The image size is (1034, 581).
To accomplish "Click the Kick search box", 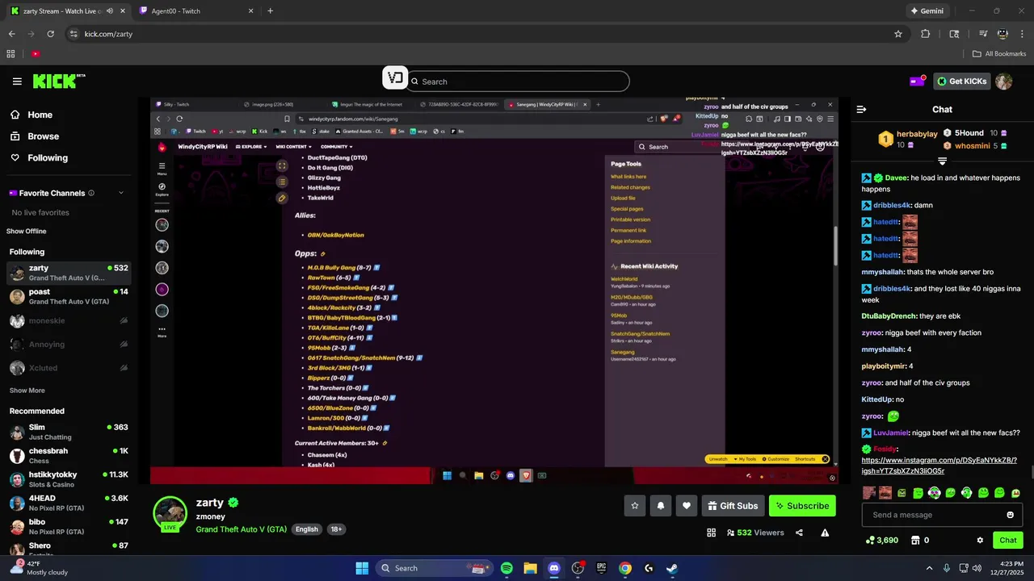I will pyautogui.click(x=519, y=82).
